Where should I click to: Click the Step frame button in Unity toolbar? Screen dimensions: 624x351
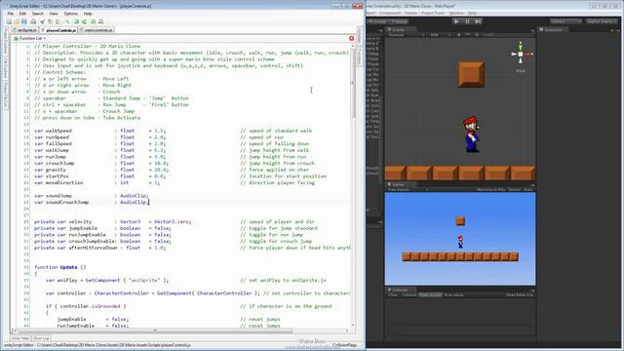(x=479, y=21)
